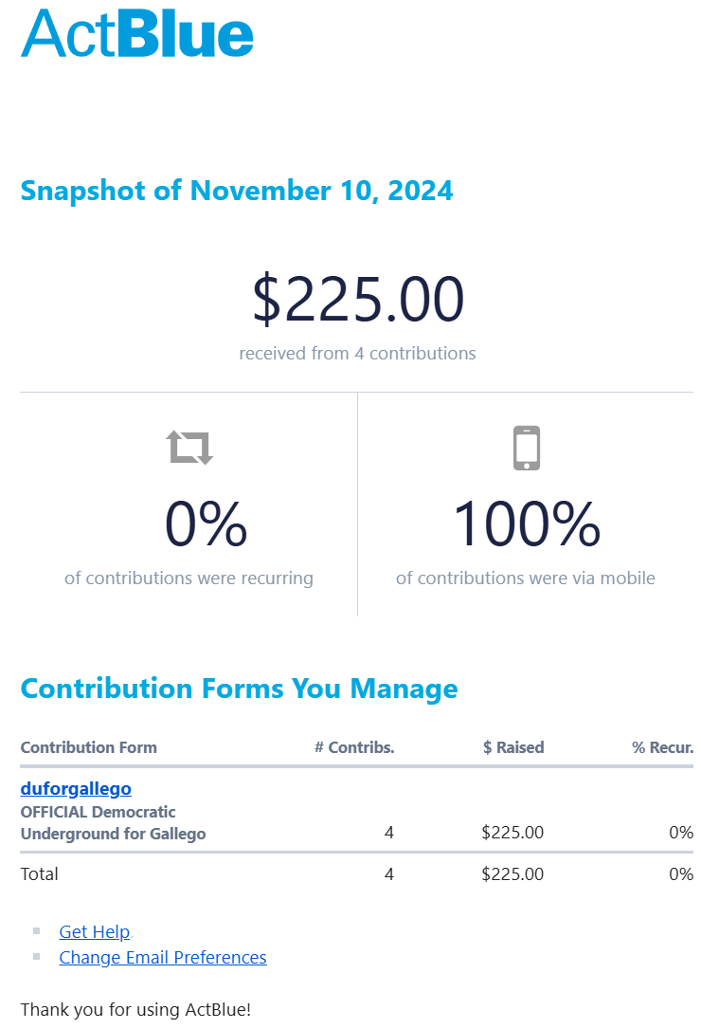Click the Get Help link
Screen dimensions: 701x1029
[x=94, y=931]
